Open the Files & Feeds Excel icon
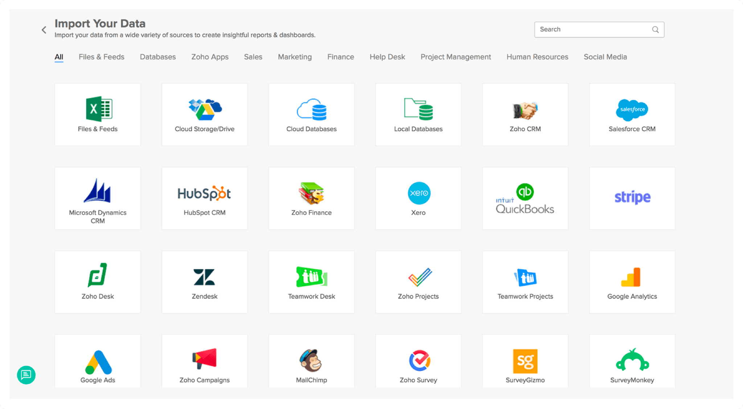This screenshot has width=743, height=409. tap(99, 108)
